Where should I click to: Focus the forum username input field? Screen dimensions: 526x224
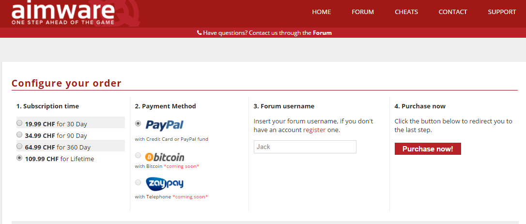point(305,147)
